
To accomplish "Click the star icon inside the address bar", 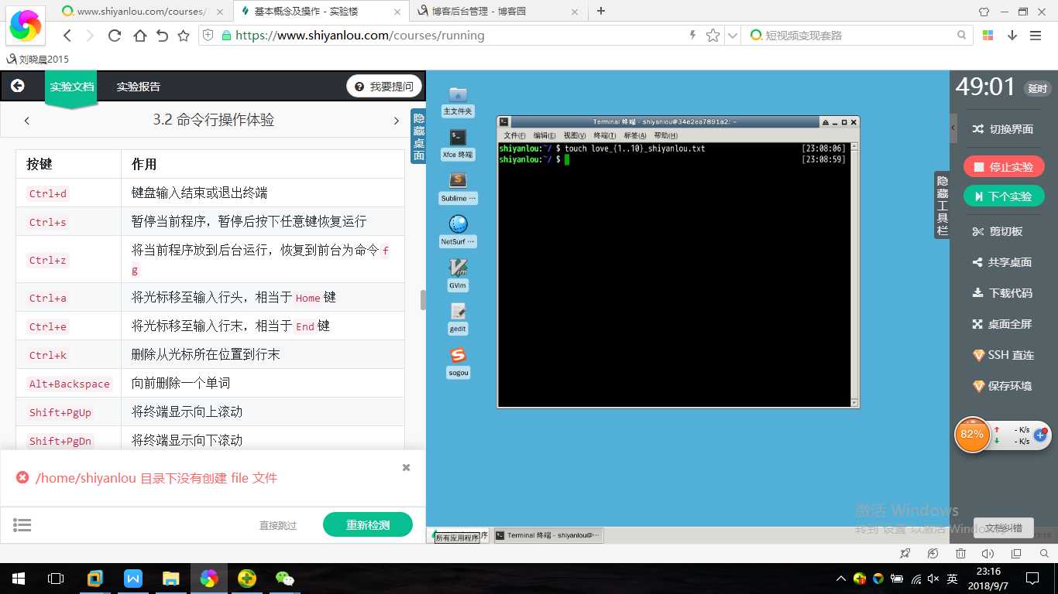I will click(x=713, y=36).
